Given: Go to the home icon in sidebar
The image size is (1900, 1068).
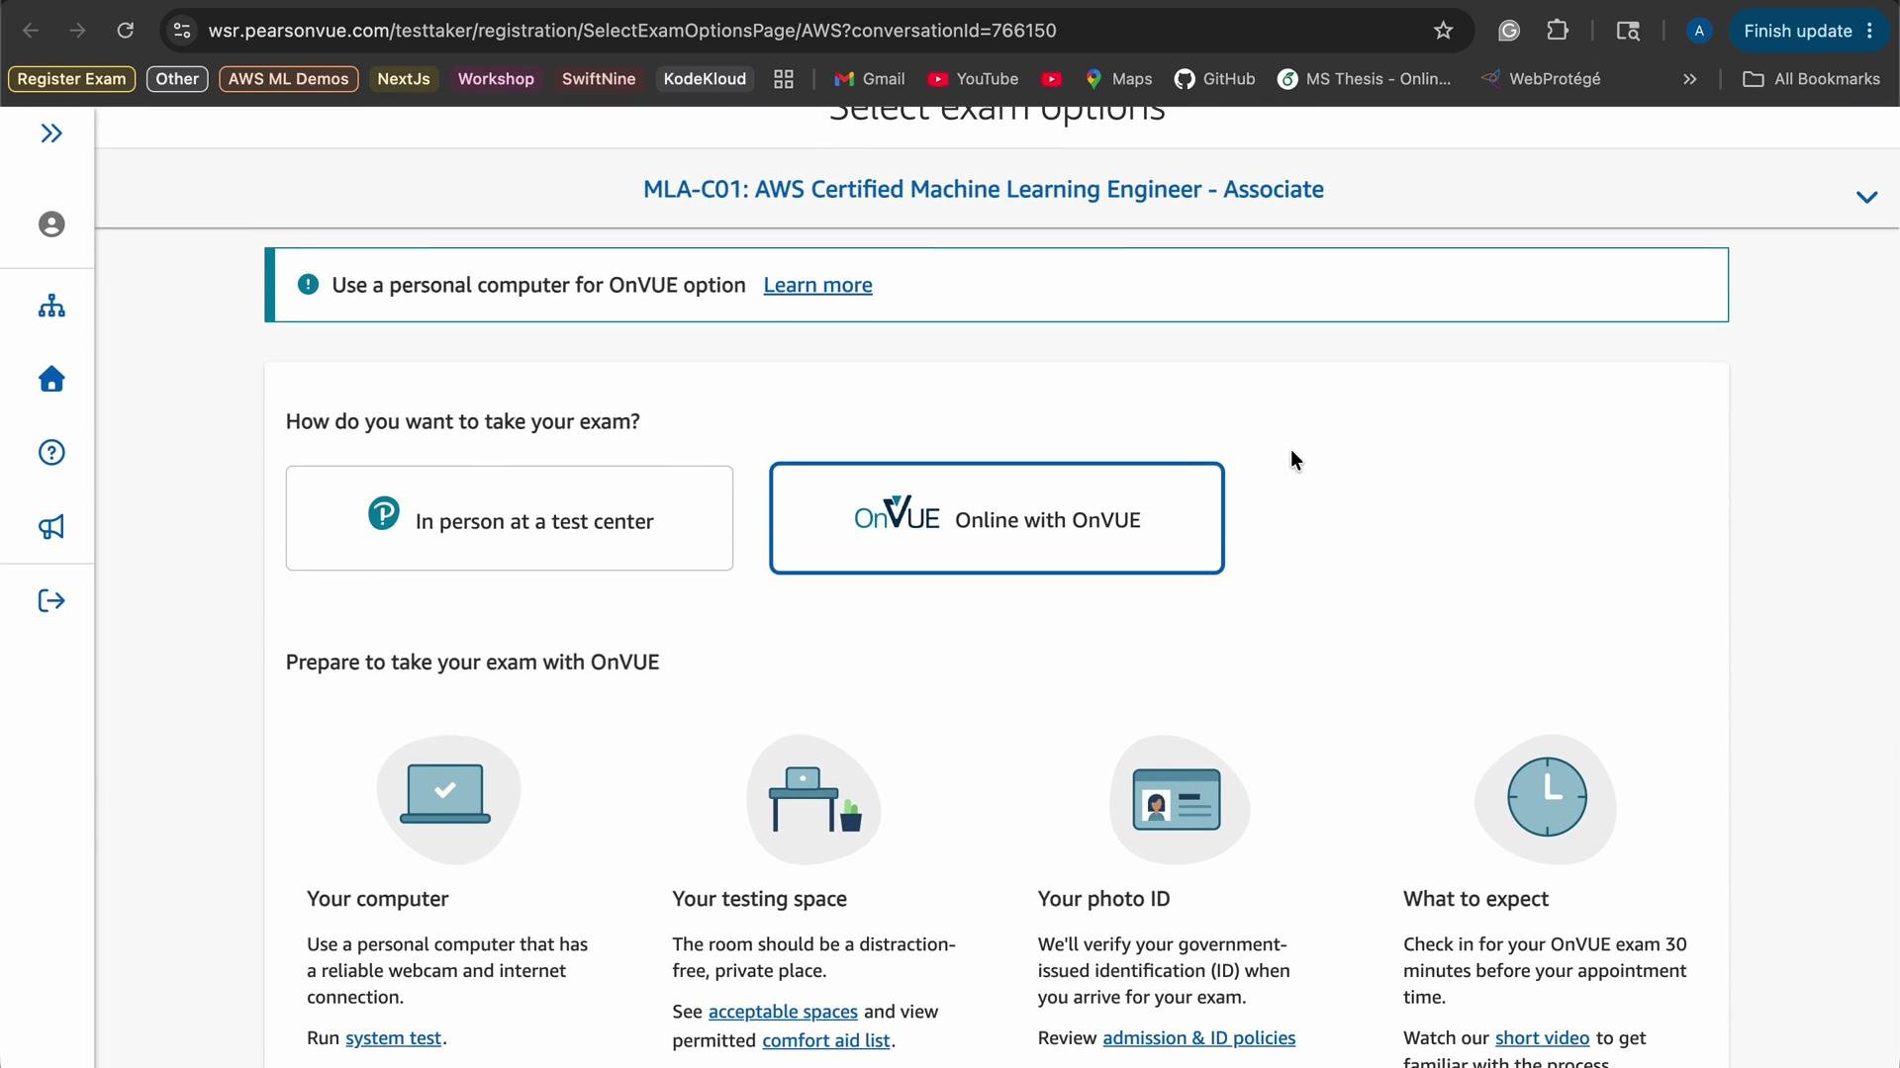Looking at the screenshot, I should [x=51, y=379].
